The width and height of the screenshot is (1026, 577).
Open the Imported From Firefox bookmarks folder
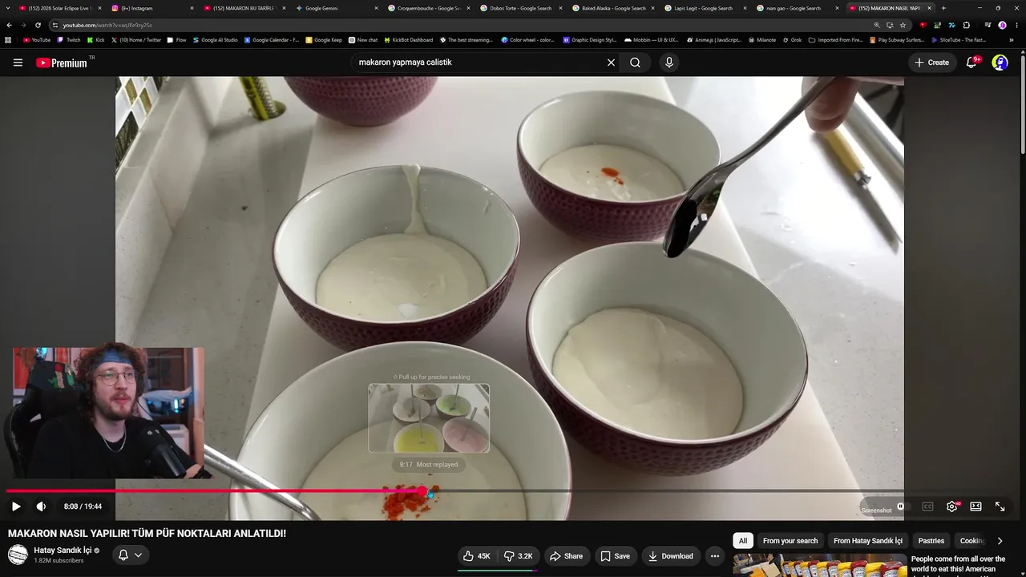tap(836, 39)
